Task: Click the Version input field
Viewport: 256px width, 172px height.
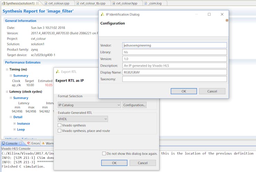Action: (175, 59)
